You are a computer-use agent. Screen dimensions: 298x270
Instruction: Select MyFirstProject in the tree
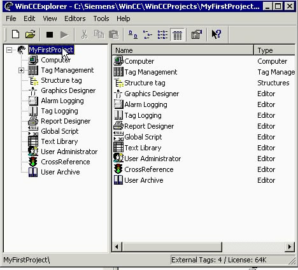coord(51,50)
